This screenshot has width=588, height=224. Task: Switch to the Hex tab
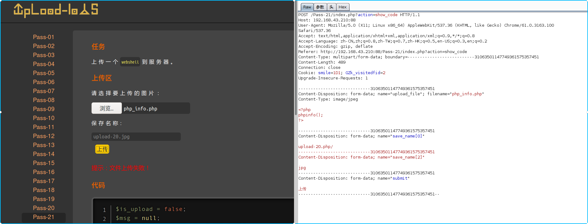point(343,7)
